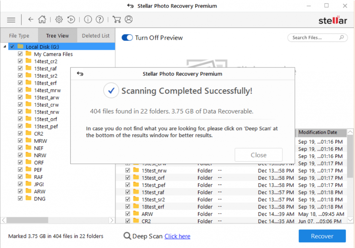Uncheck the My Camera Files checkbox

20,54
